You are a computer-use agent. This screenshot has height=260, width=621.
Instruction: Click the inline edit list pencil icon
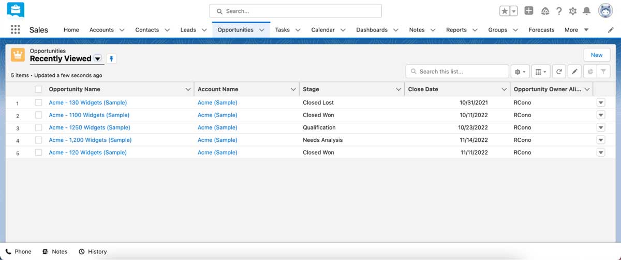pyautogui.click(x=574, y=72)
